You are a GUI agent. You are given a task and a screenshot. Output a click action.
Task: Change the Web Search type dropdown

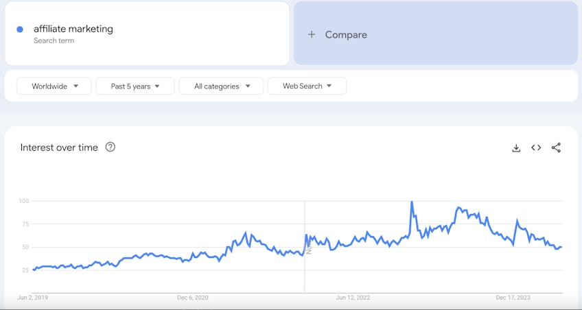click(307, 86)
